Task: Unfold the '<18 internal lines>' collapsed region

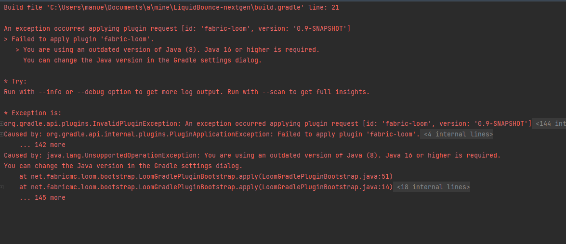Action: (x=432, y=187)
